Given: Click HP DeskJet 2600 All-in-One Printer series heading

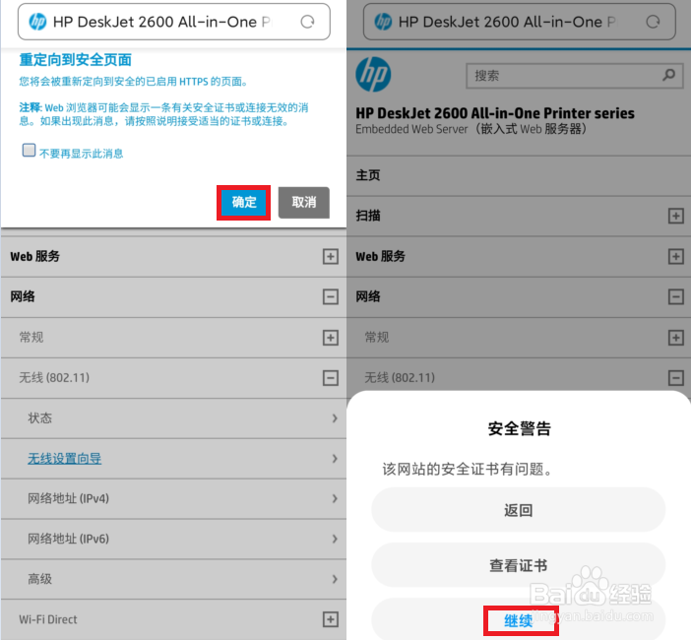Looking at the screenshot, I should (495, 113).
